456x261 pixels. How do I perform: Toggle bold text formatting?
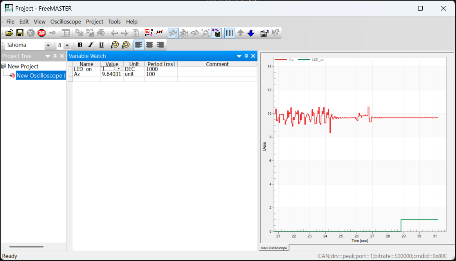coord(80,45)
